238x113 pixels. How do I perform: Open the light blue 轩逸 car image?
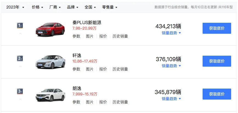coord(51,62)
